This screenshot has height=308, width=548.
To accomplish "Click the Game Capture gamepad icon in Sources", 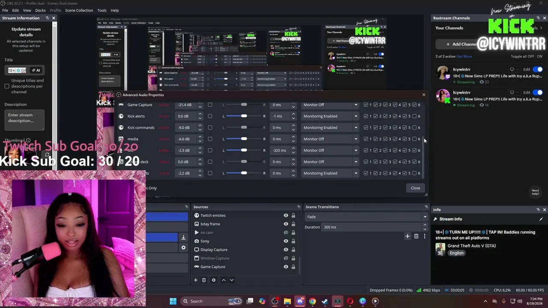I will [x=197, y=267].
